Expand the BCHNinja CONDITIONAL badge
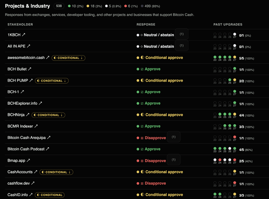The image size is (269, 199). point(48,115)
